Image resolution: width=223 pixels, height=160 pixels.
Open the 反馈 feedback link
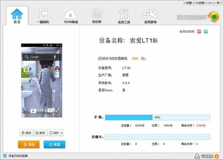click(200, 3)
